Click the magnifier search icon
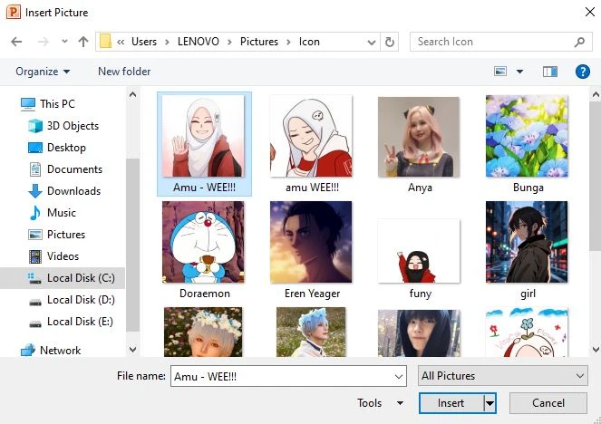The width and height of the screenshot is (601, 424). [x=579, y=42]
